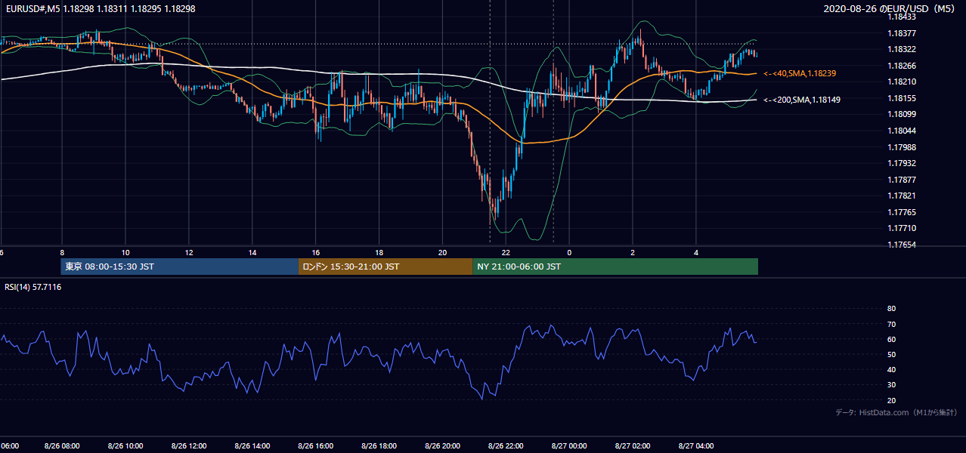
Task: Click the 8/26 14:00 time label
Action: coord(252,446)
